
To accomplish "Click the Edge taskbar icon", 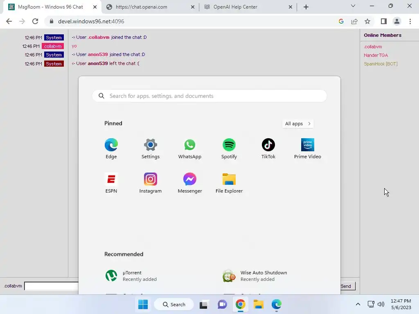I will click(x=277, y=304).
